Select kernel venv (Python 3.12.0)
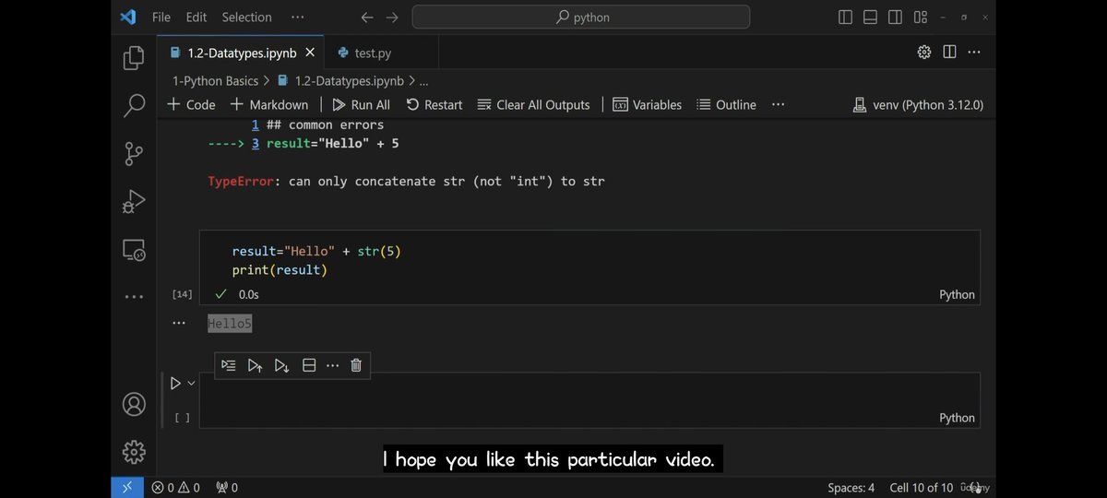 (919, 105)
